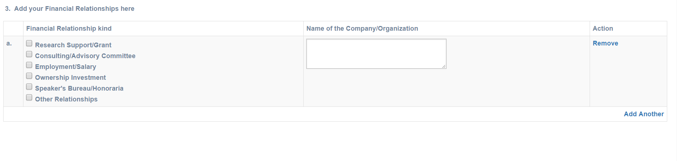Toggle the Speaker's Bureau/Honoraria checkbox
Screen dimensions: 677x161
(29, 87)
